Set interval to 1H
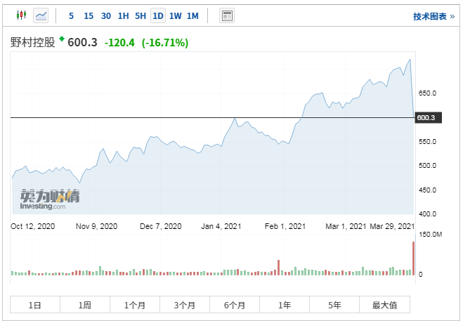Viewport: 463px width, 321px height. (x=123, y=15)
